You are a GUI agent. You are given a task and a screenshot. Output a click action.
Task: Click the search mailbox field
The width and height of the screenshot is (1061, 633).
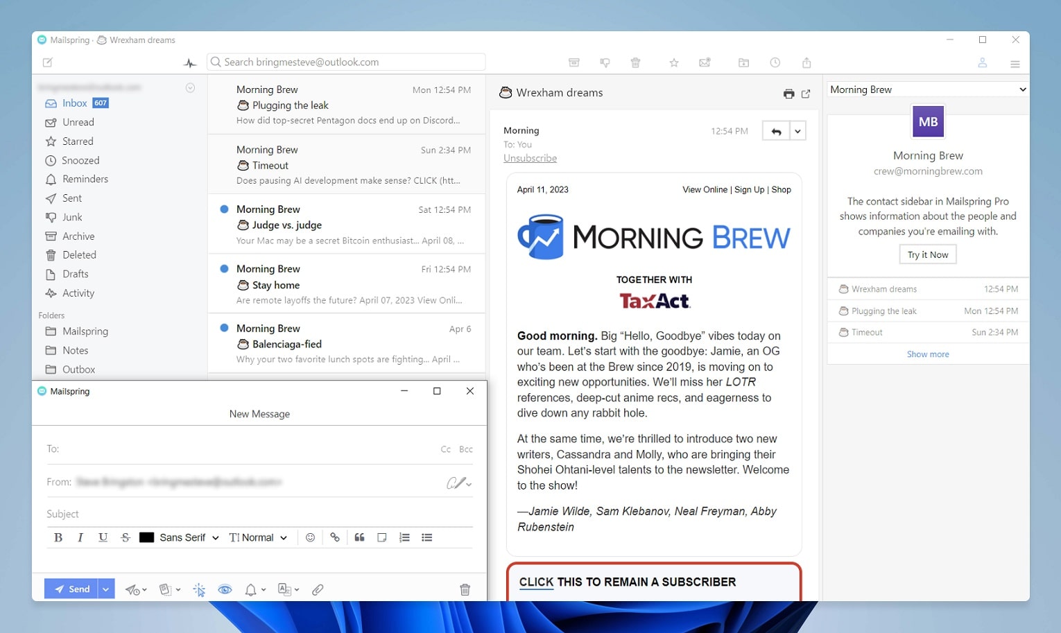click(x=346, y=62)
